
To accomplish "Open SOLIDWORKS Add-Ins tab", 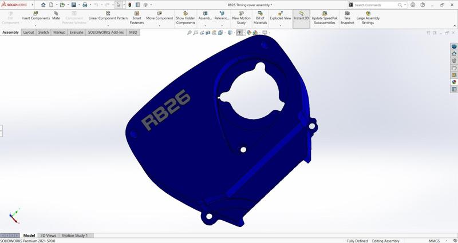I will 106,33.
